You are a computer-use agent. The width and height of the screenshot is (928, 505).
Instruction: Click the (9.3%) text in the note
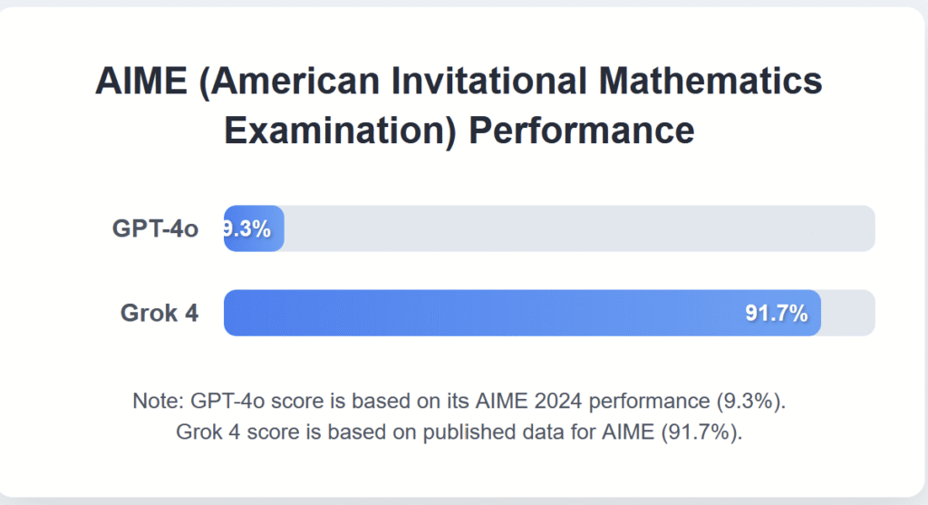(x=751, y=401)
